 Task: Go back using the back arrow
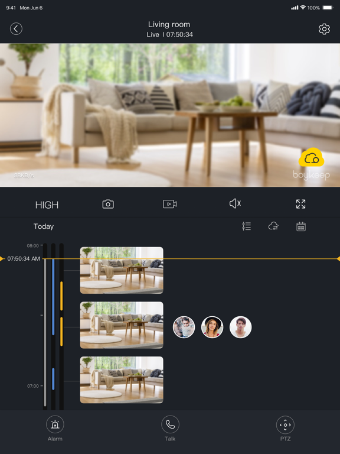(x=16, y=28)
